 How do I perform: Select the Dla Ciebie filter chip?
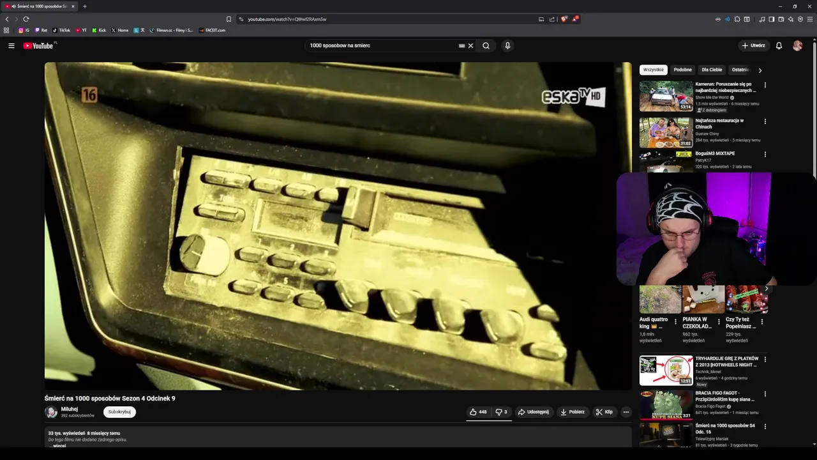click(x=712, y=70)
